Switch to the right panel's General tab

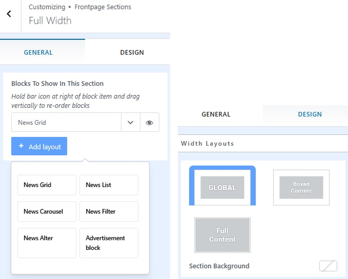click(x=216, y=114)
